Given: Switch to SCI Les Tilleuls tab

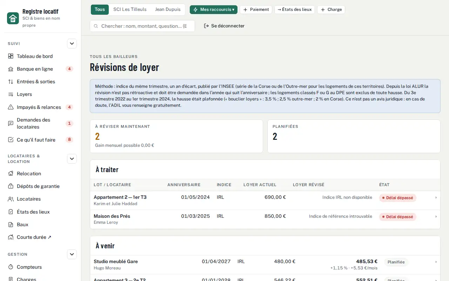Looking at the screenshot, I should (130, 9).
